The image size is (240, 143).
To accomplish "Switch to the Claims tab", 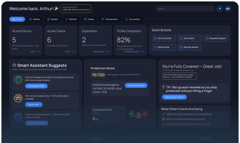I will coord(89,19).
